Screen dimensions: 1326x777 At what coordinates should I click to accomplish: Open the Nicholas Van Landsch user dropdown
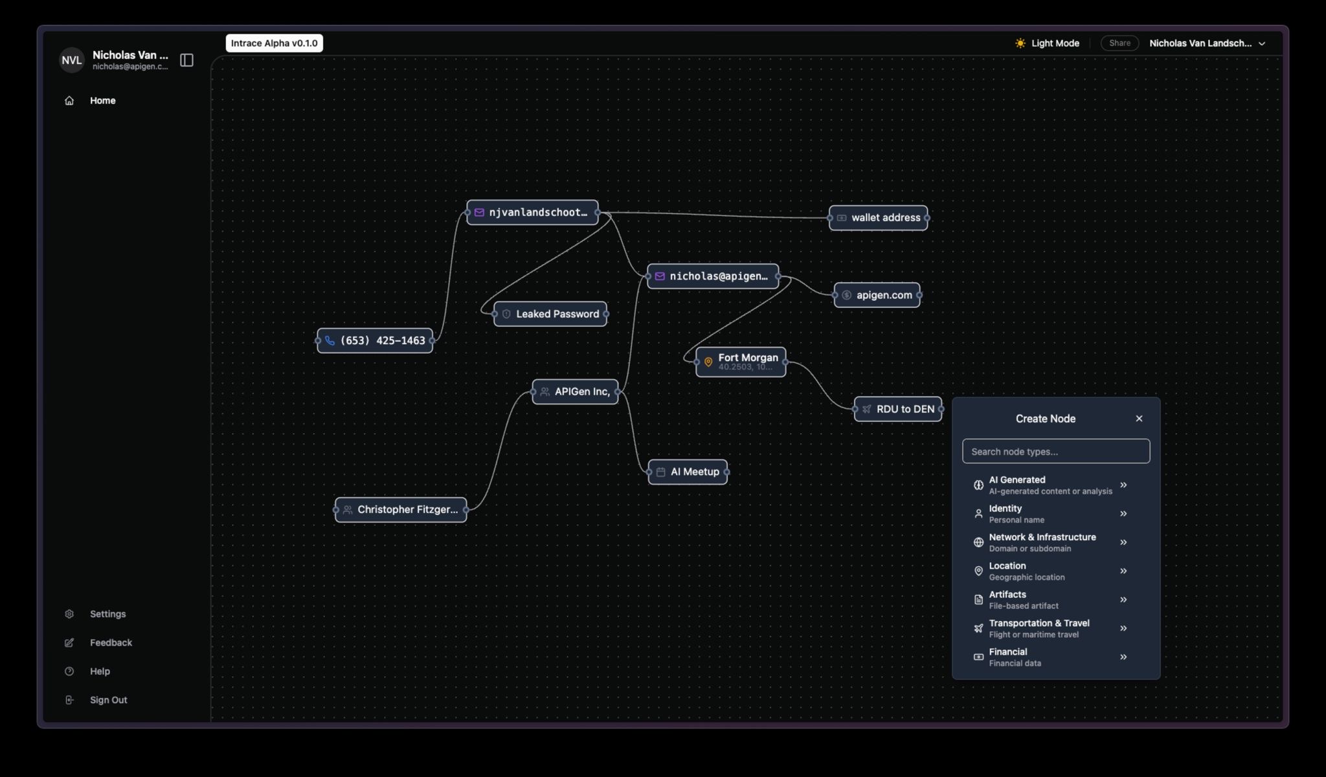click(x=1208, y=43)
